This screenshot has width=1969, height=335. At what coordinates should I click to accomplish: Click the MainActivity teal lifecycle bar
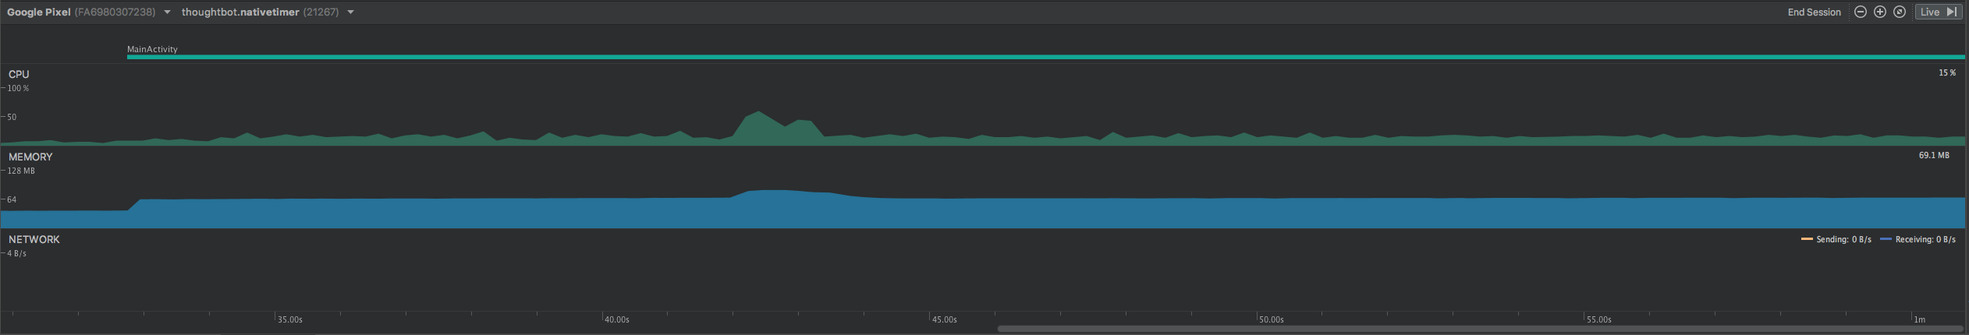(x=1045, y=57)
